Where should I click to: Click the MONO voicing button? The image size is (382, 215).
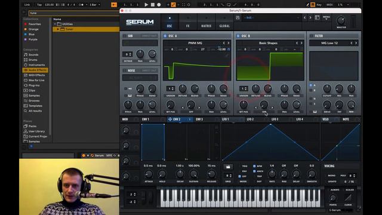(x=332, y=176)
